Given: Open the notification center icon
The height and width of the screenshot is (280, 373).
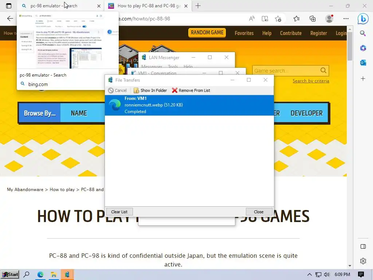Looking at the screenshot, I should click(361, 275).
